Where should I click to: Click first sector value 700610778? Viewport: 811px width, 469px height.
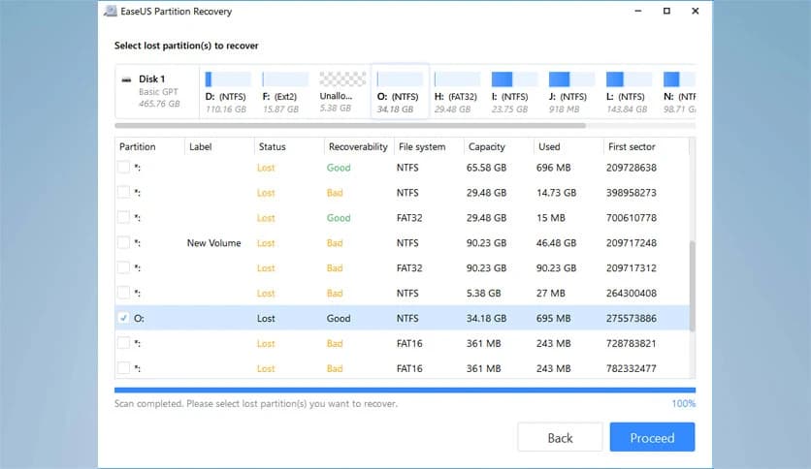pyautogui.click(x=631, y=217)
